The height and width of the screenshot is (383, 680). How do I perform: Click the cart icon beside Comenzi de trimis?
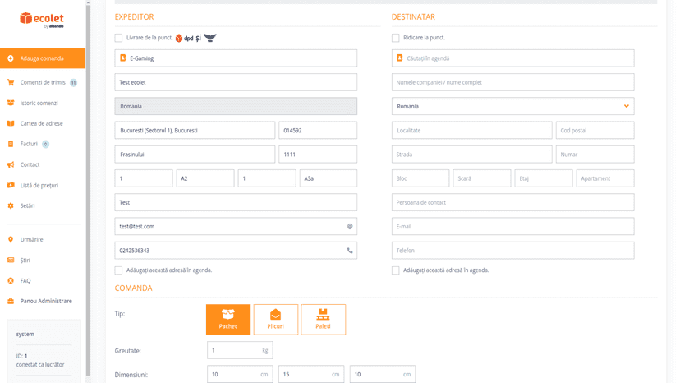(11, 82)
